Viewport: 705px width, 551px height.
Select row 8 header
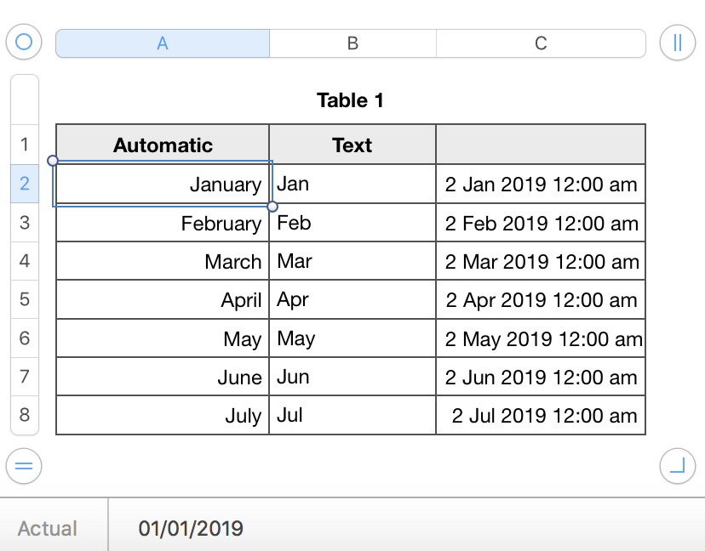click(25, 415)
